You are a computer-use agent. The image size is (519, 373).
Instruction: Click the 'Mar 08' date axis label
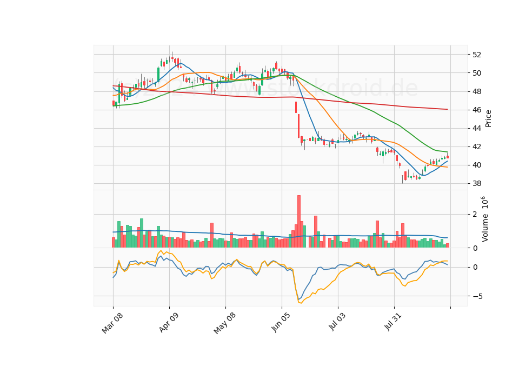pyautogui.click(x=112, y=323)
